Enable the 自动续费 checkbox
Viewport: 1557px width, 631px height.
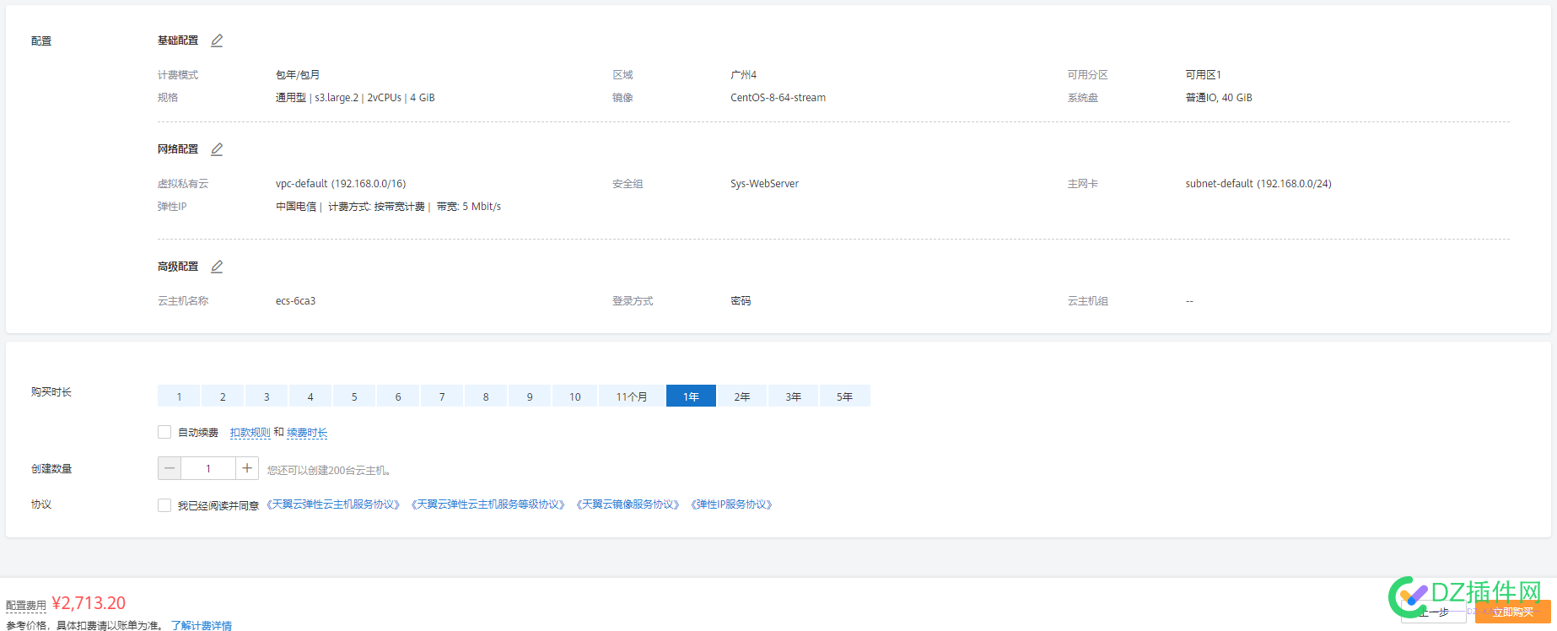pyautogui.click(x=164, y=432)
